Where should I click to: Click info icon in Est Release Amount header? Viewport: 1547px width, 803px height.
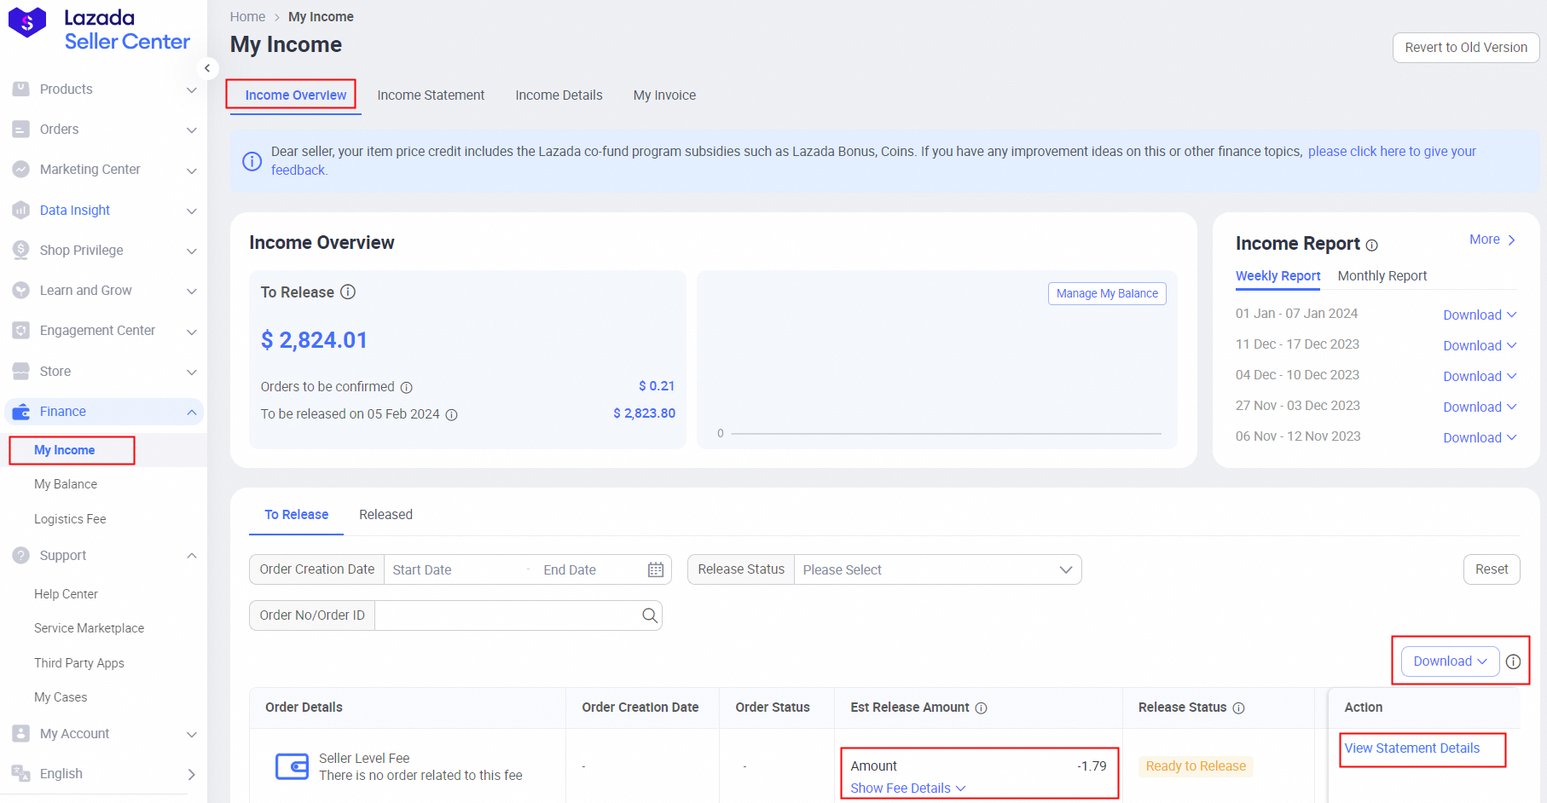pyautogui.click(x=982, y=708)
